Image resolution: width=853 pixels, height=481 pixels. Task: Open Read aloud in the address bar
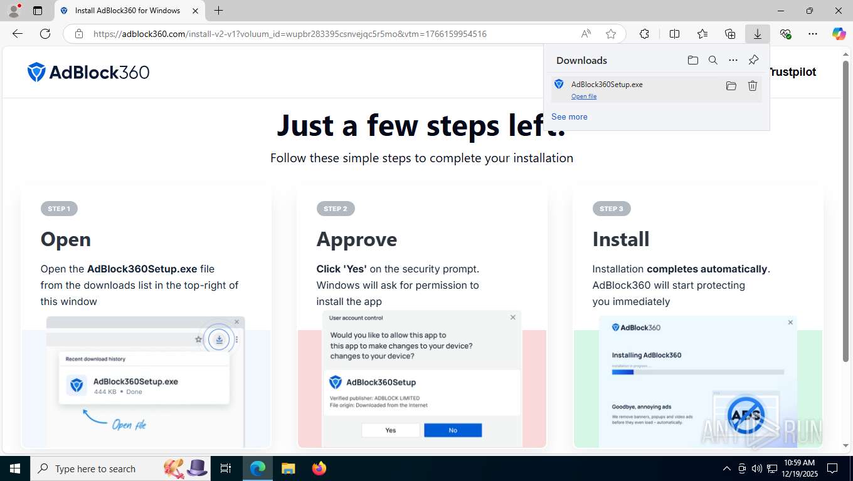click(586, 34)
